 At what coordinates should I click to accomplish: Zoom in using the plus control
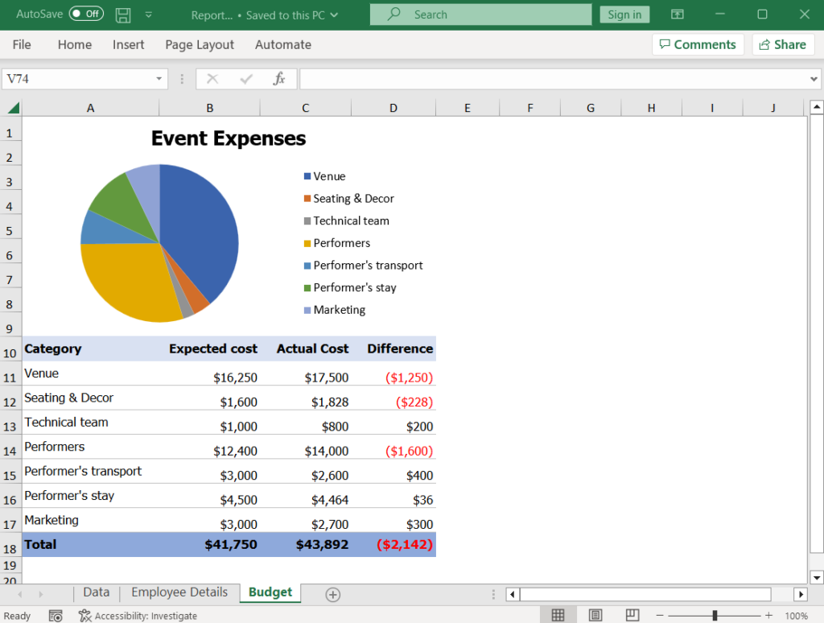[768, 615]
